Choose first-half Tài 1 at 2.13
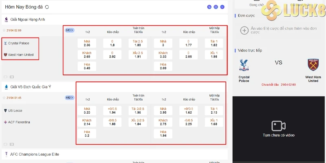The height and width of the screenshot is (163, 326). [x=214, y=110]
